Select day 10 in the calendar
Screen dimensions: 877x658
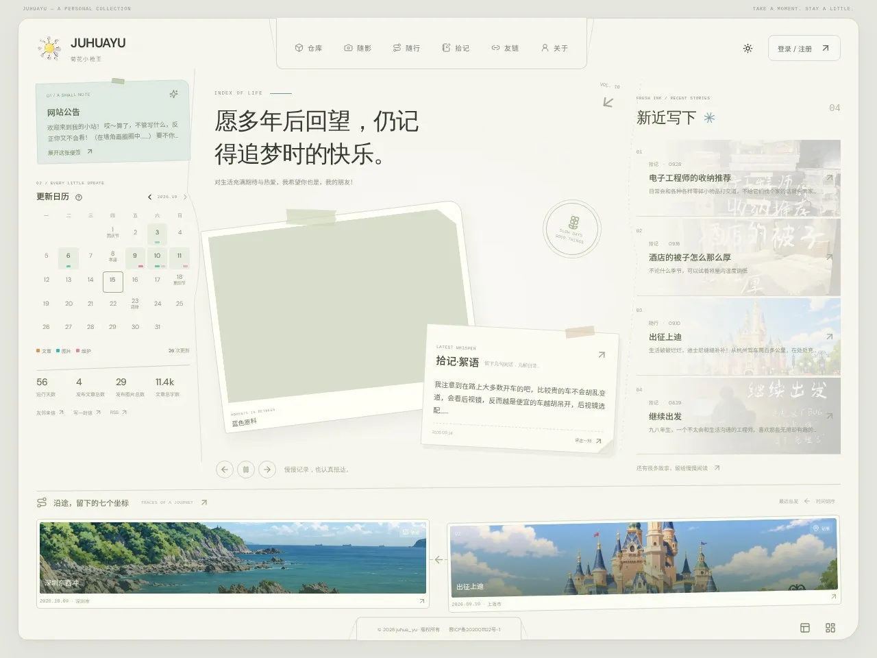[x=157, y=257]
